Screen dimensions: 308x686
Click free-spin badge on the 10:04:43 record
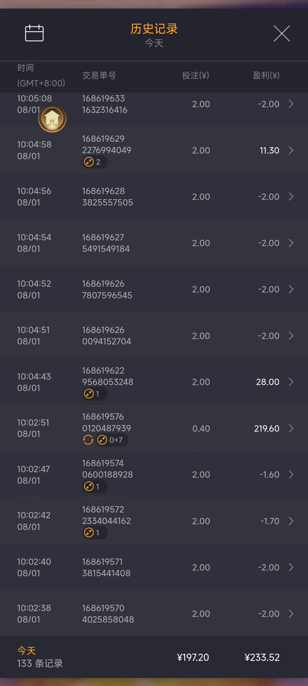[x=94, y=394]
